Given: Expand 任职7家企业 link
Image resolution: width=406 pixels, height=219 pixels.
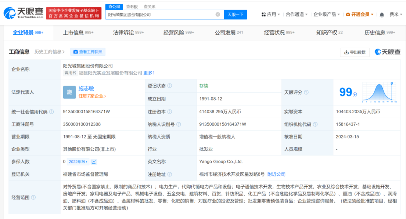Looking at the screenshot, I should [92, 96].
